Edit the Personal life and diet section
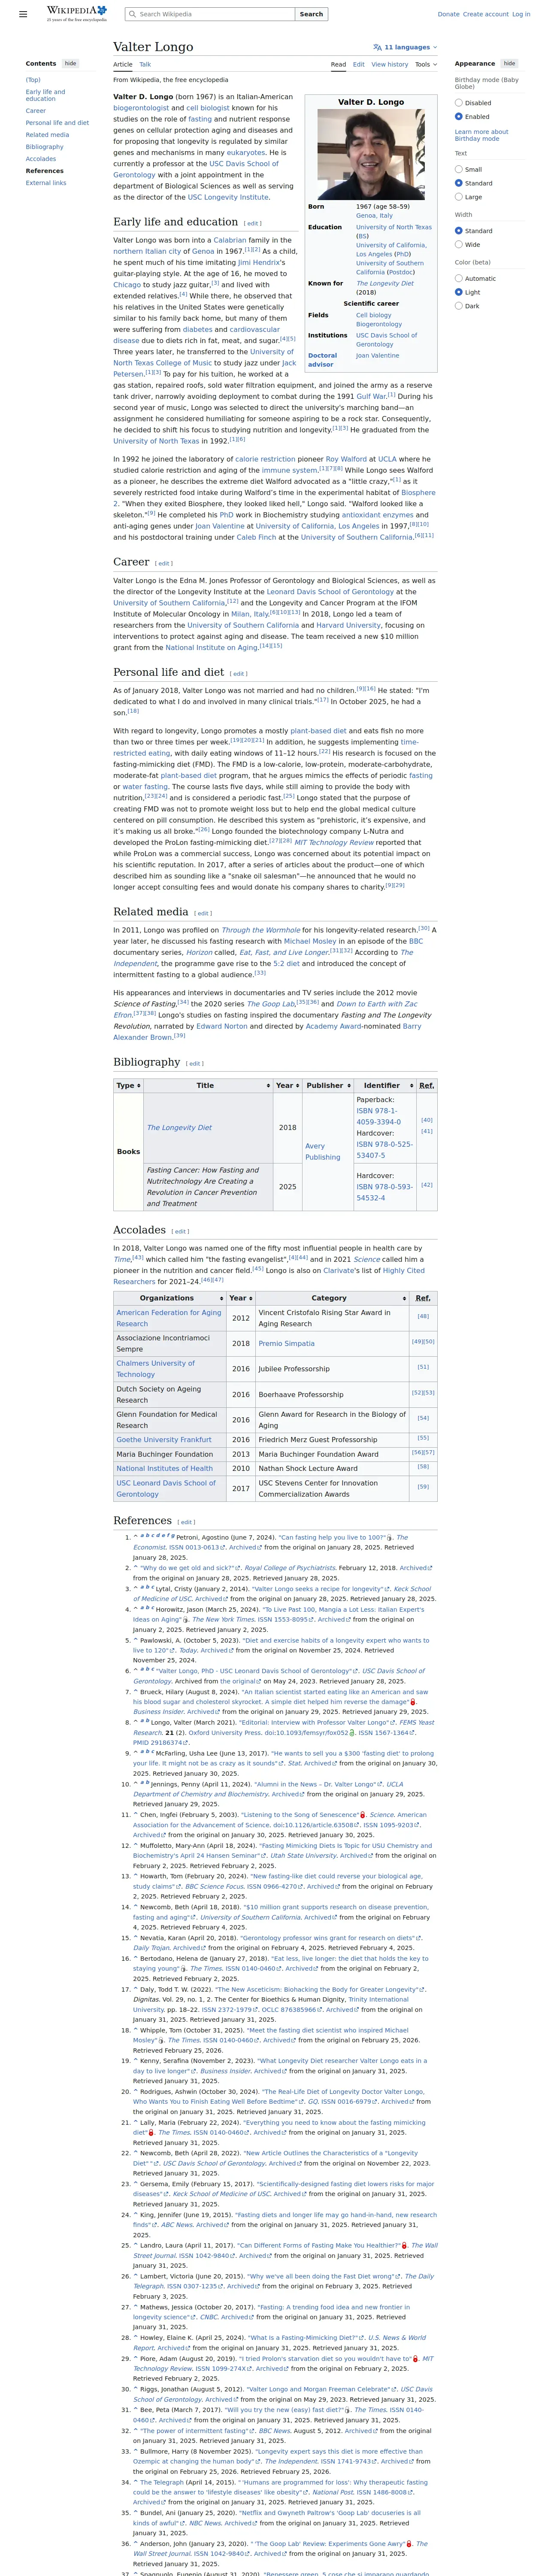551x2576 pixels. point(239,674)
